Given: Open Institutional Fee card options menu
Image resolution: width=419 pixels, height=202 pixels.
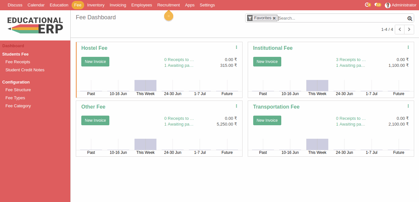Looking at the screenshot, I should tap(408, 47).
